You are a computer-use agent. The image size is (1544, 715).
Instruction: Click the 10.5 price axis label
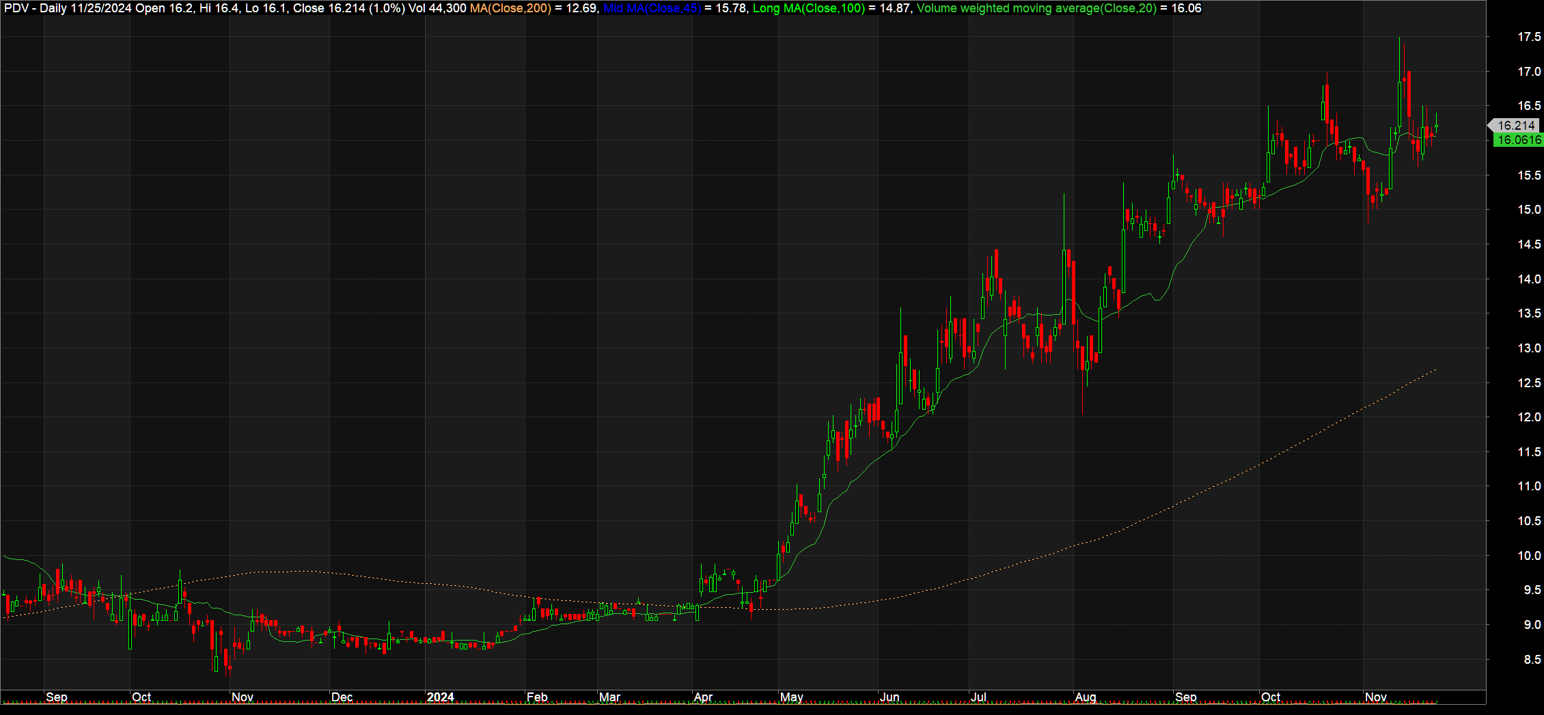(1529, 521)
